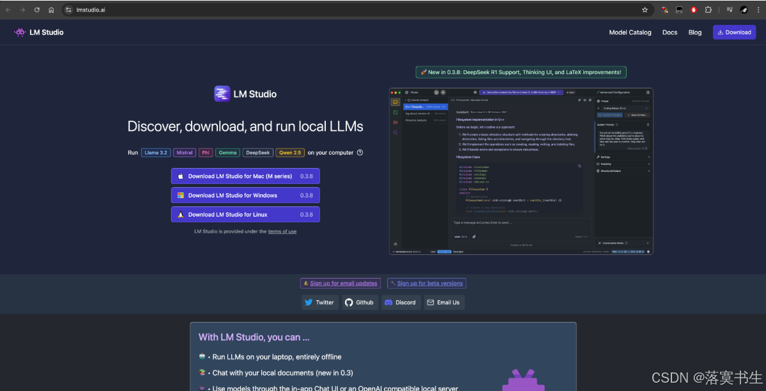Image resolution: width=766 pixels, height=391 pixels.
Task: Sign up for beta versions
Action: tap(427, 283)
